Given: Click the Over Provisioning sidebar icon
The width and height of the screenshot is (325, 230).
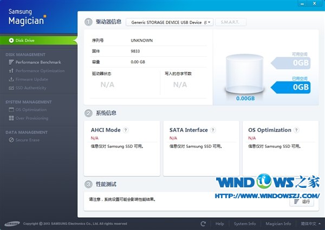Looking at the screenshot, I should 11,118.
